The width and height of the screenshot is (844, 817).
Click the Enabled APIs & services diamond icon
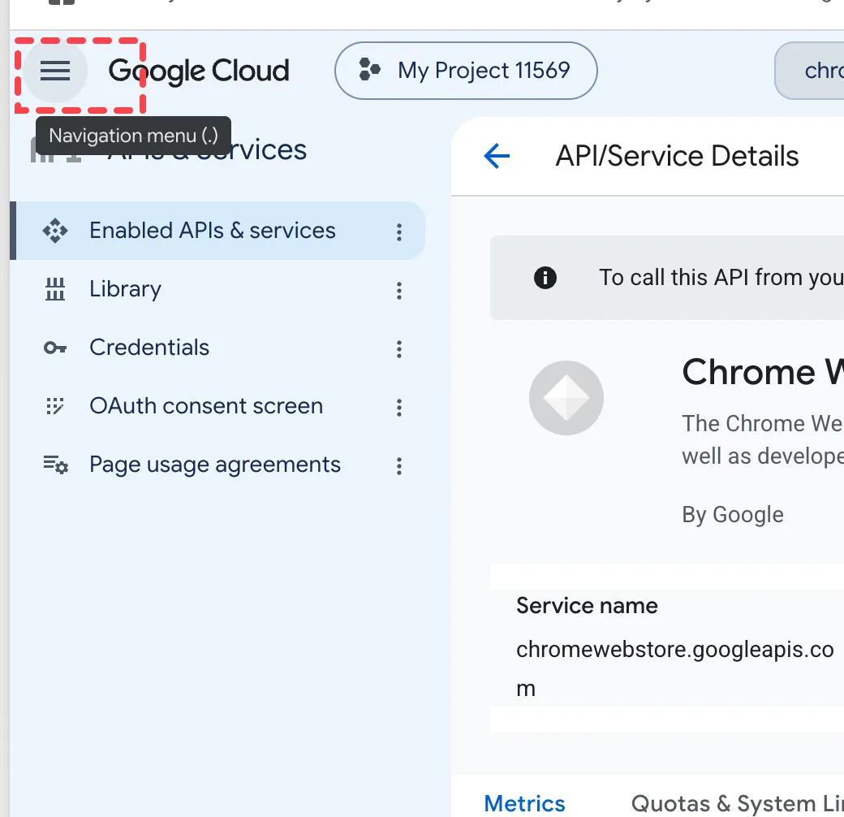click(x=55, y=231)
